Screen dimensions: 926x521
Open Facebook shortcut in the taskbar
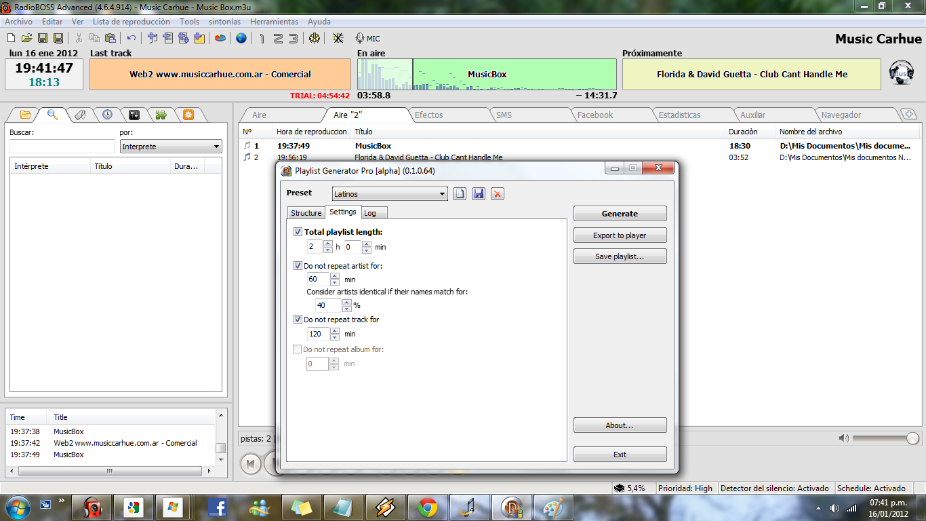click(x=218, y=507)
